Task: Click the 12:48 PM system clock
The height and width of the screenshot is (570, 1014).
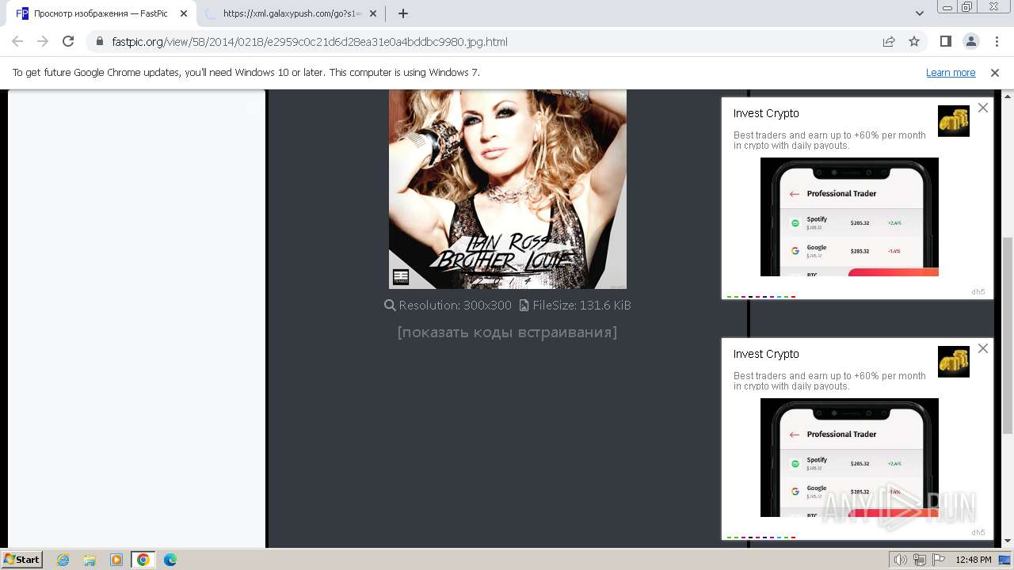Action: click(974, 560)
